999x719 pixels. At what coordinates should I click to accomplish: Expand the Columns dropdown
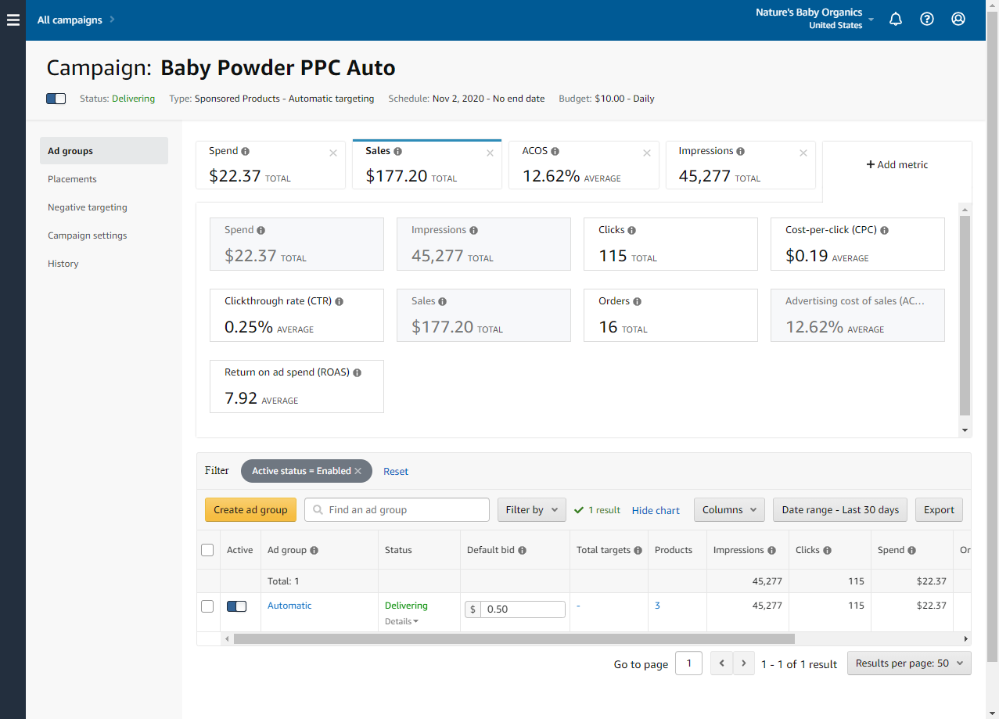[x=729, y=510]
